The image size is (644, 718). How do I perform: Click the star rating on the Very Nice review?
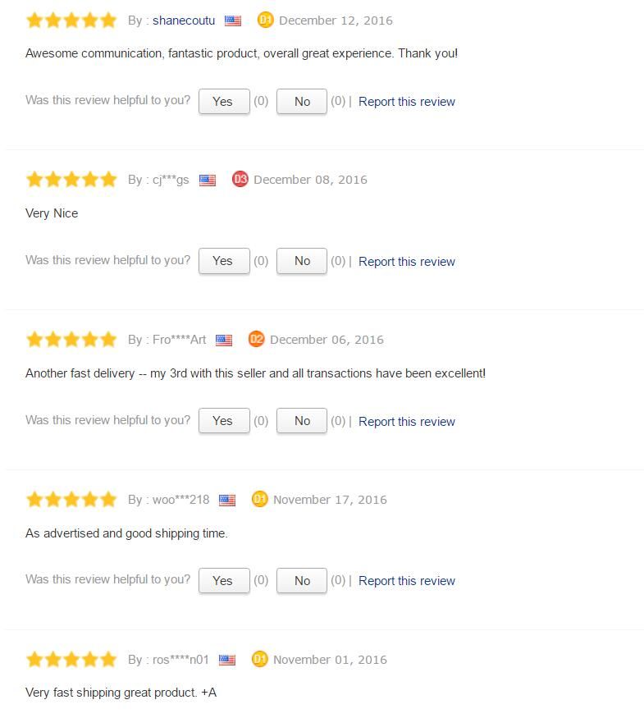coord(71,180)
